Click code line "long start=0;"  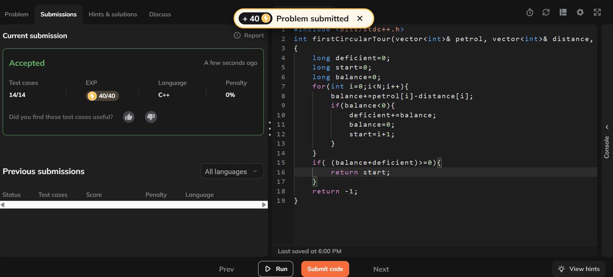coord(342,67)
